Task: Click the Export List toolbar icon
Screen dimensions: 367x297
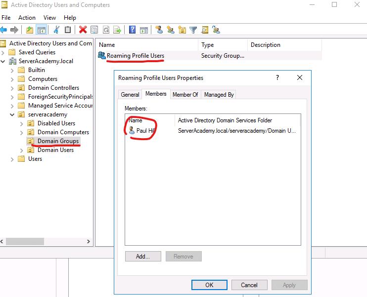Action: (x=117, y=30)
